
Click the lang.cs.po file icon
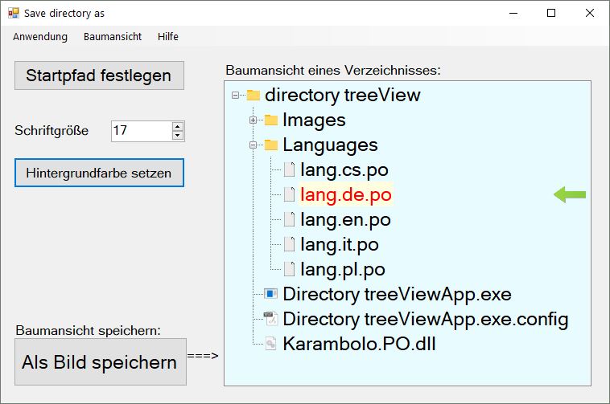point(289,170)
